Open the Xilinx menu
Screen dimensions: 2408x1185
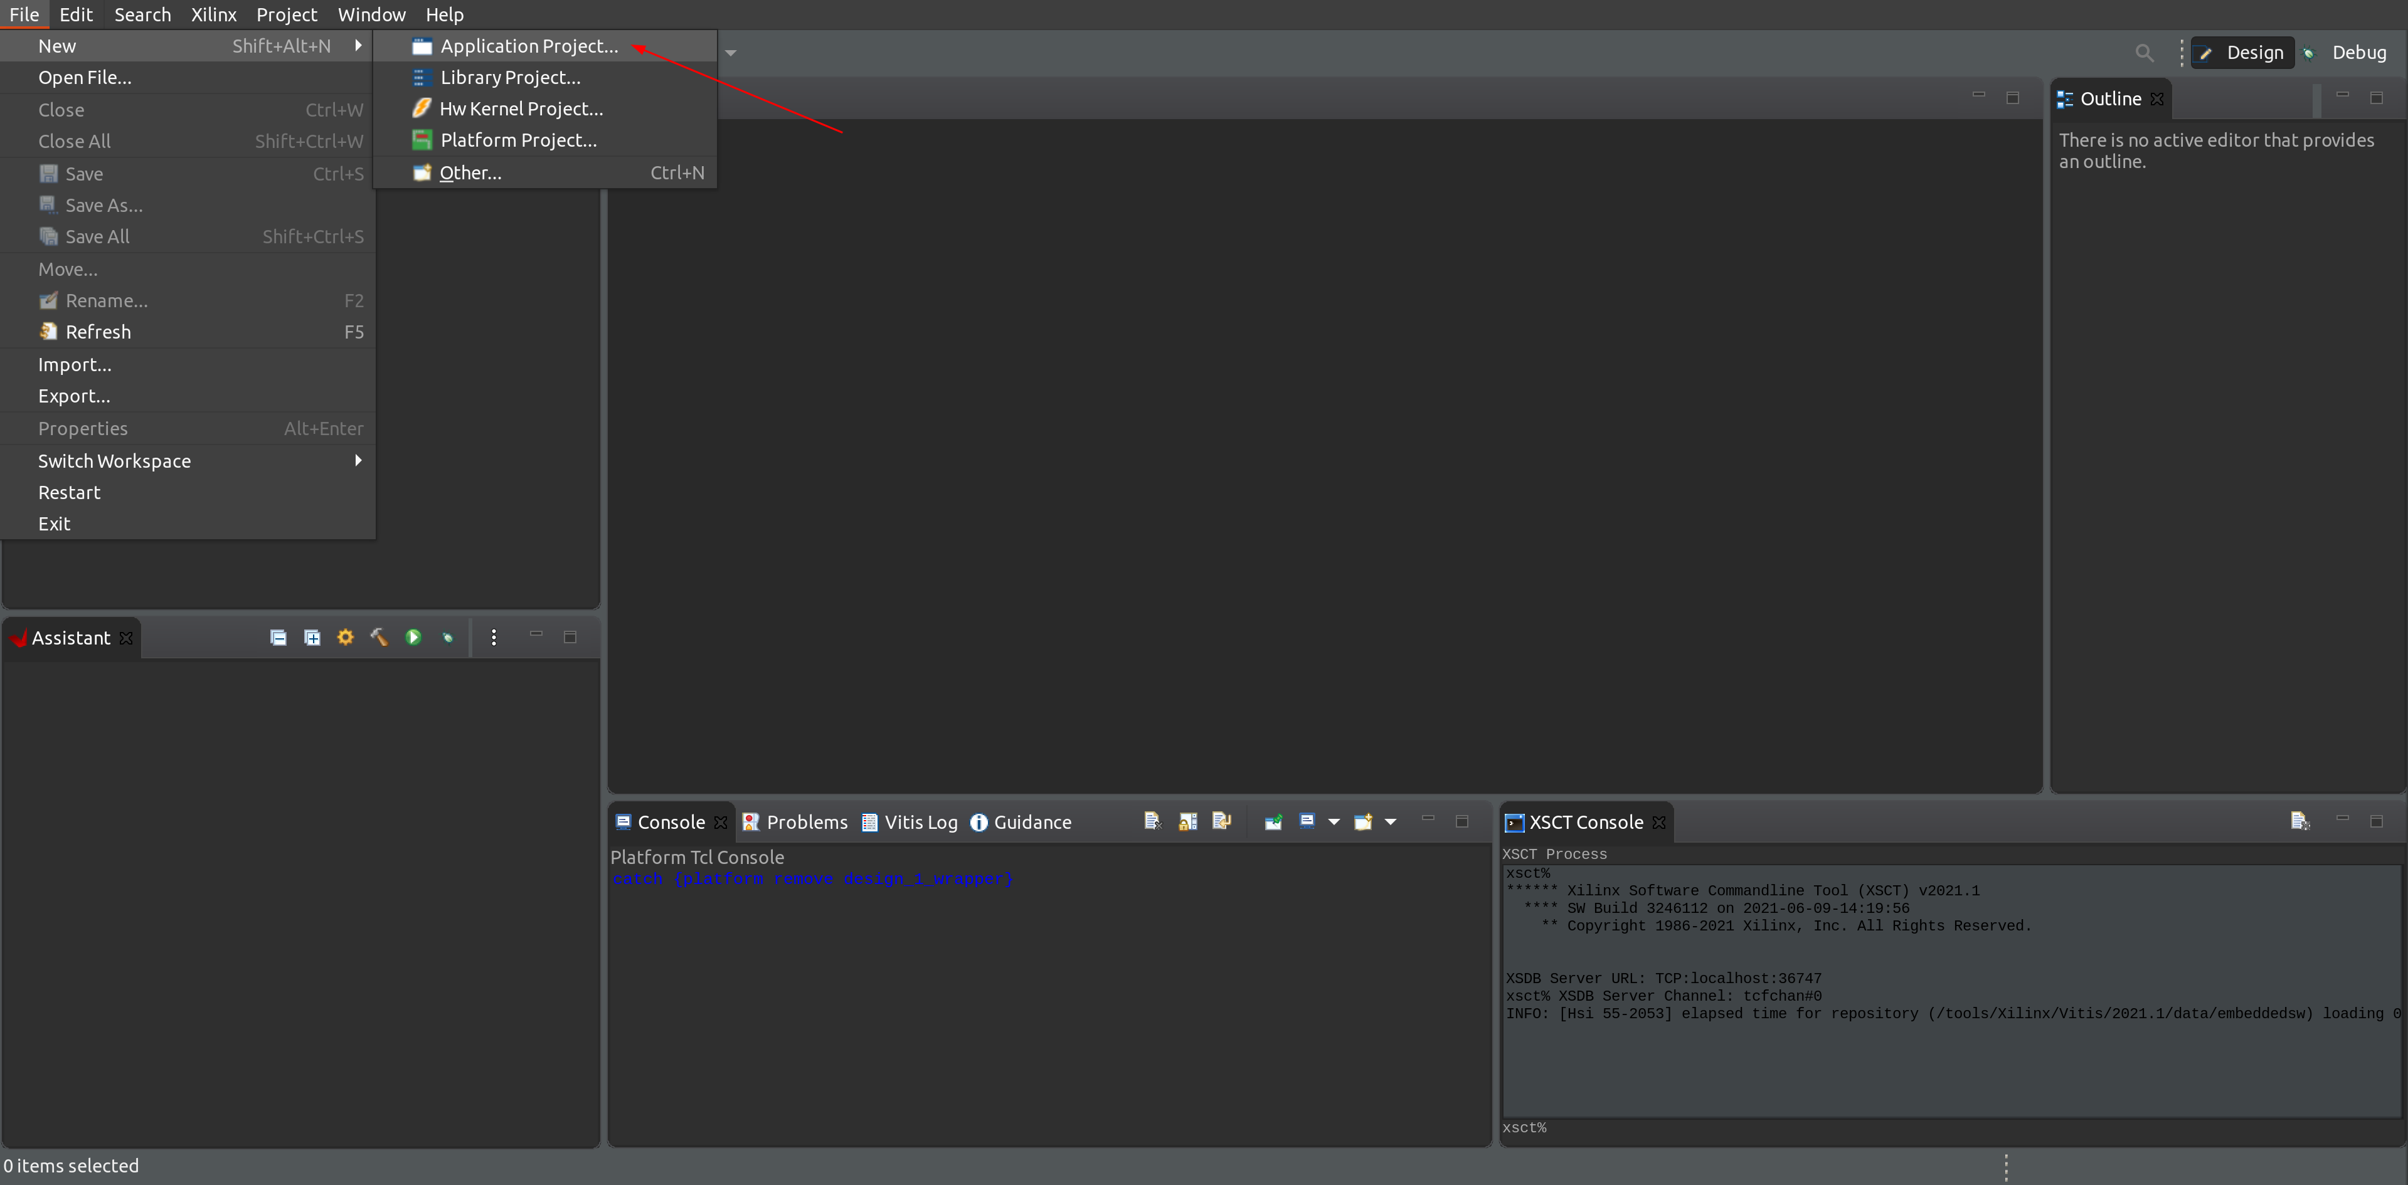click(214, 14)
